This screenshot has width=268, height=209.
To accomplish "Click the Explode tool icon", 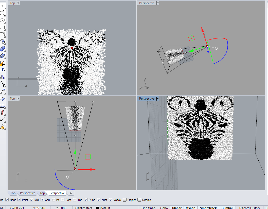I will 2,63.
